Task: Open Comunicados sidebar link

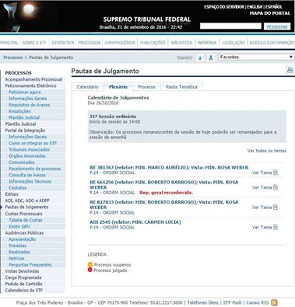Action: click(x=22, y=162)
